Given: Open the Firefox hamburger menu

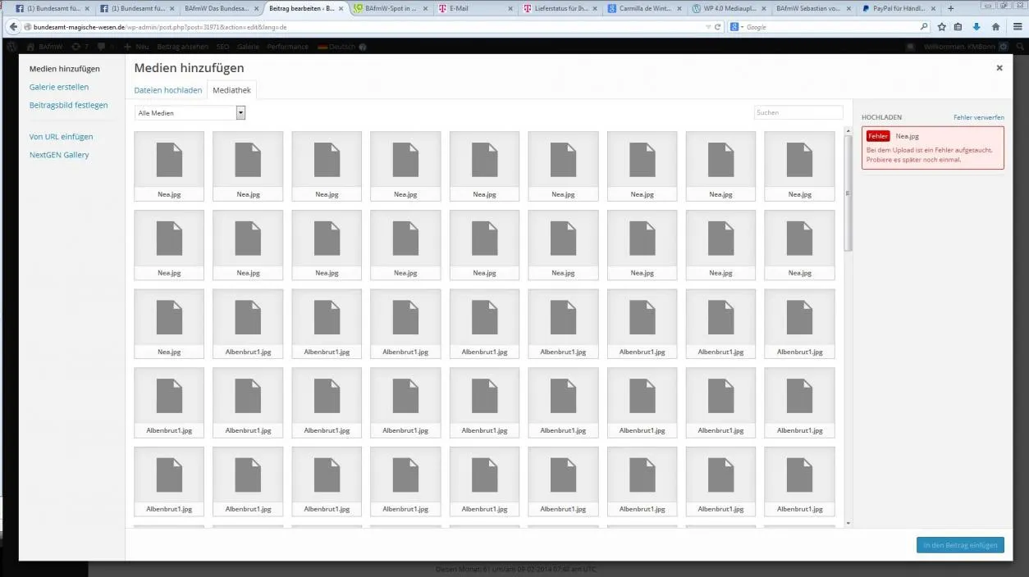Looking at the screenshot, I should [1017, 26].
